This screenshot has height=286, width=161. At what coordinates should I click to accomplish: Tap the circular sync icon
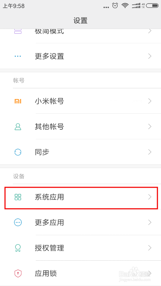pos(18,152)
